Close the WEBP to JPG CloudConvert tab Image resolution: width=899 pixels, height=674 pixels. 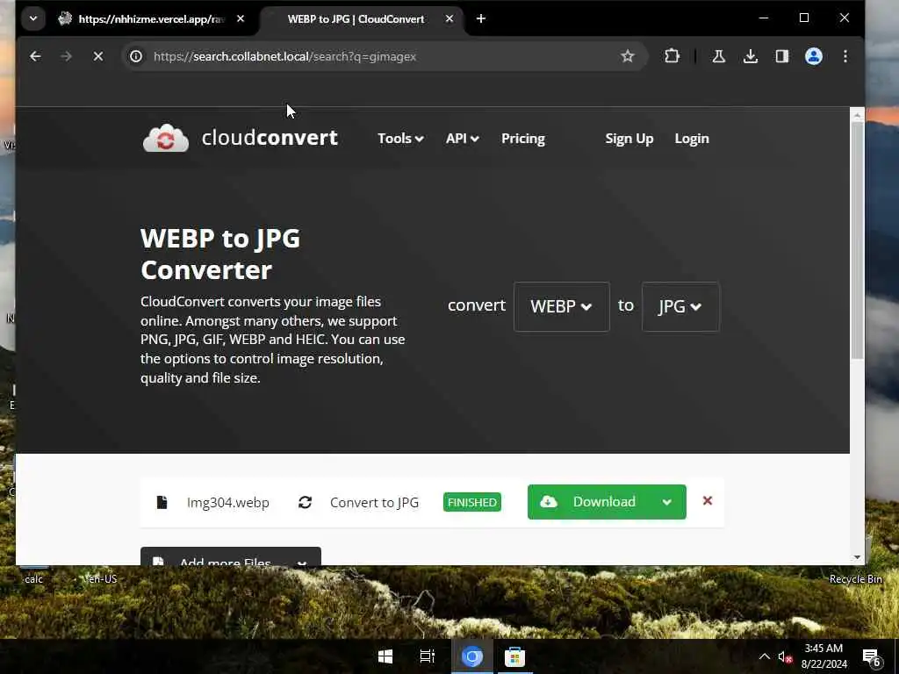pos(449,19)
